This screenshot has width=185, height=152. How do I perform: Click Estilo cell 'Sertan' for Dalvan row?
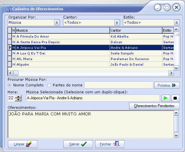168,42
